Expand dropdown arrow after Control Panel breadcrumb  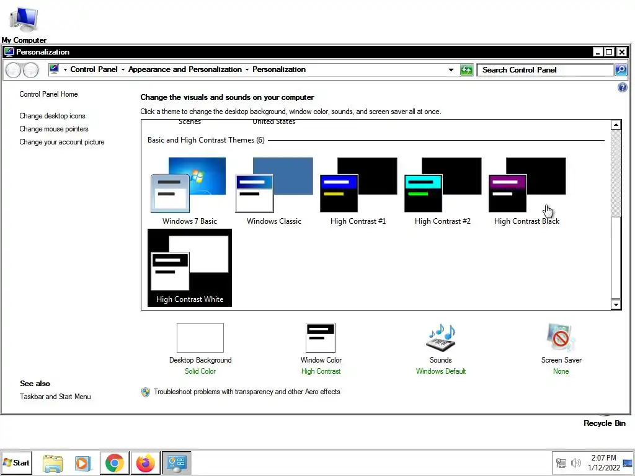(123, 69)
